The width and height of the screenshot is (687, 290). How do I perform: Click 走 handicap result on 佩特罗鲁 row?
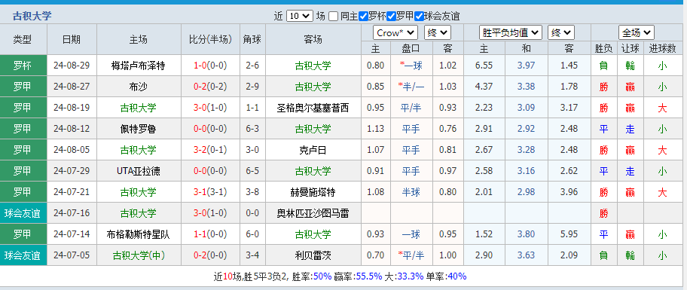coord(630,129)
